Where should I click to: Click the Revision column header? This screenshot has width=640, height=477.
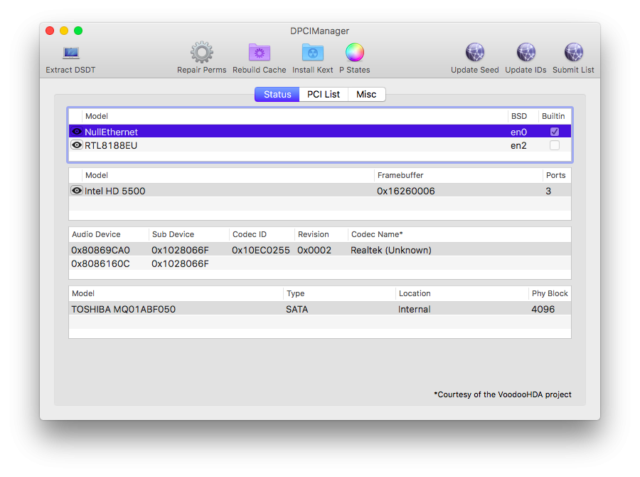(x=321, y=234)
